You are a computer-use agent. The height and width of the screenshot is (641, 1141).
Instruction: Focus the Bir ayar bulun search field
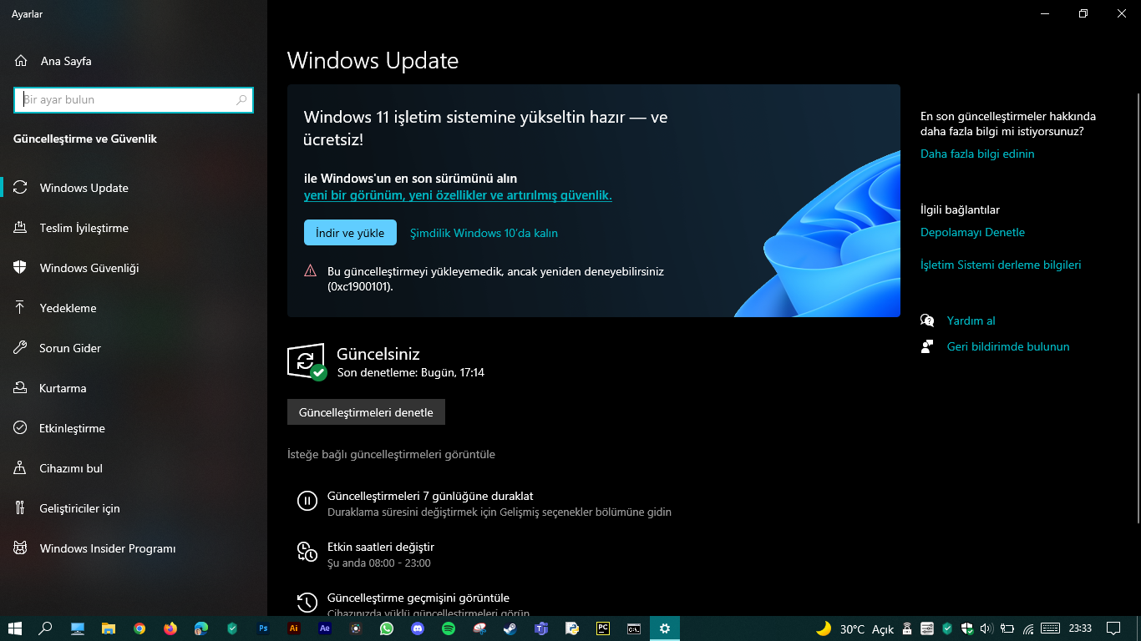coord(134,100)
